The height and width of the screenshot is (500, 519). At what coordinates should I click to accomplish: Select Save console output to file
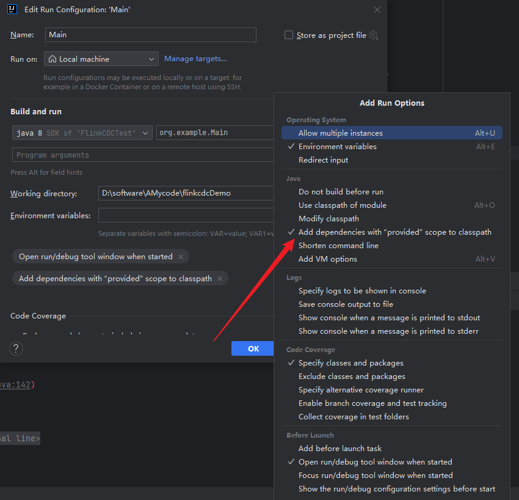coord(346,304)
